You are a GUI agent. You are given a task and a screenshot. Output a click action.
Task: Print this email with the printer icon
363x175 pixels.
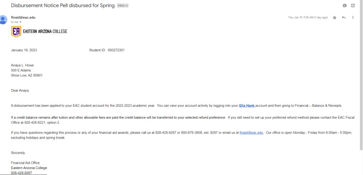point(344,5)
